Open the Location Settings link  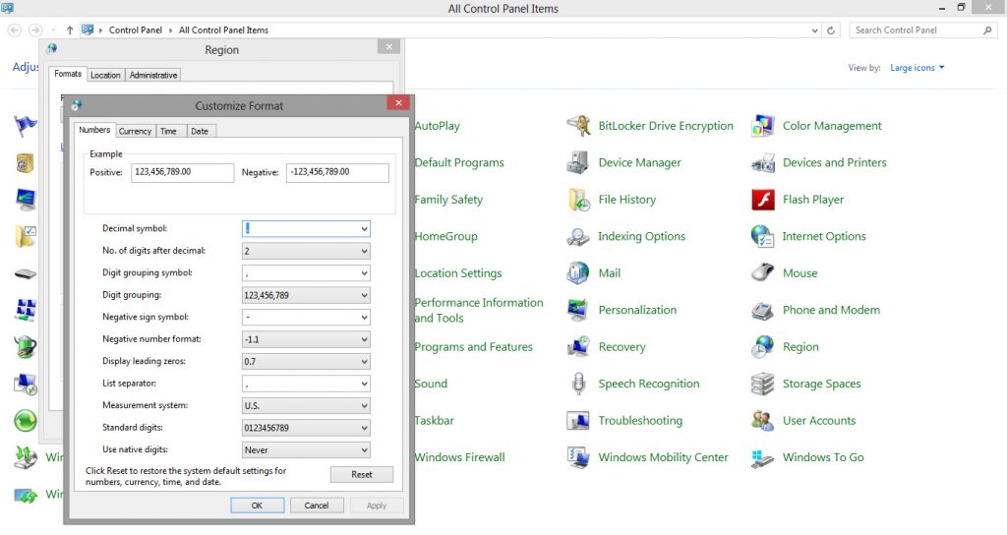click(458, 273)
